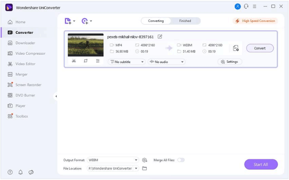The height and width of the screenshot is (180, 289).
Task: Open the hamburger menu in title bar
Action: [x=255, y=7]
